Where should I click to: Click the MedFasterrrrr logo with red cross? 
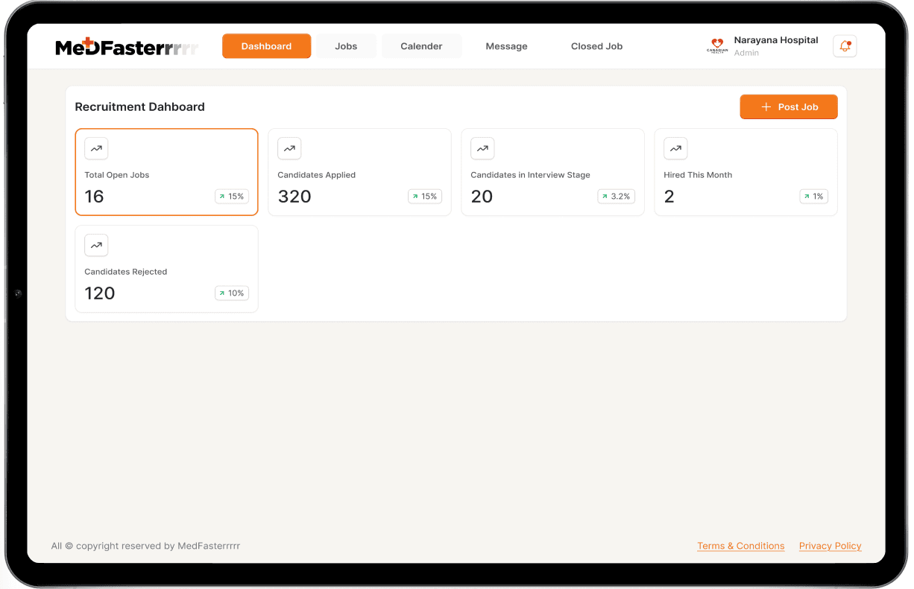pos(127,45)
